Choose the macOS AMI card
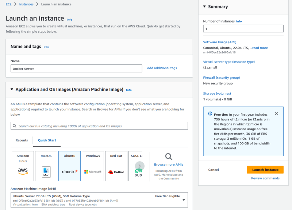This screenshot has height=210, width=292. click(x=46, y=166)
